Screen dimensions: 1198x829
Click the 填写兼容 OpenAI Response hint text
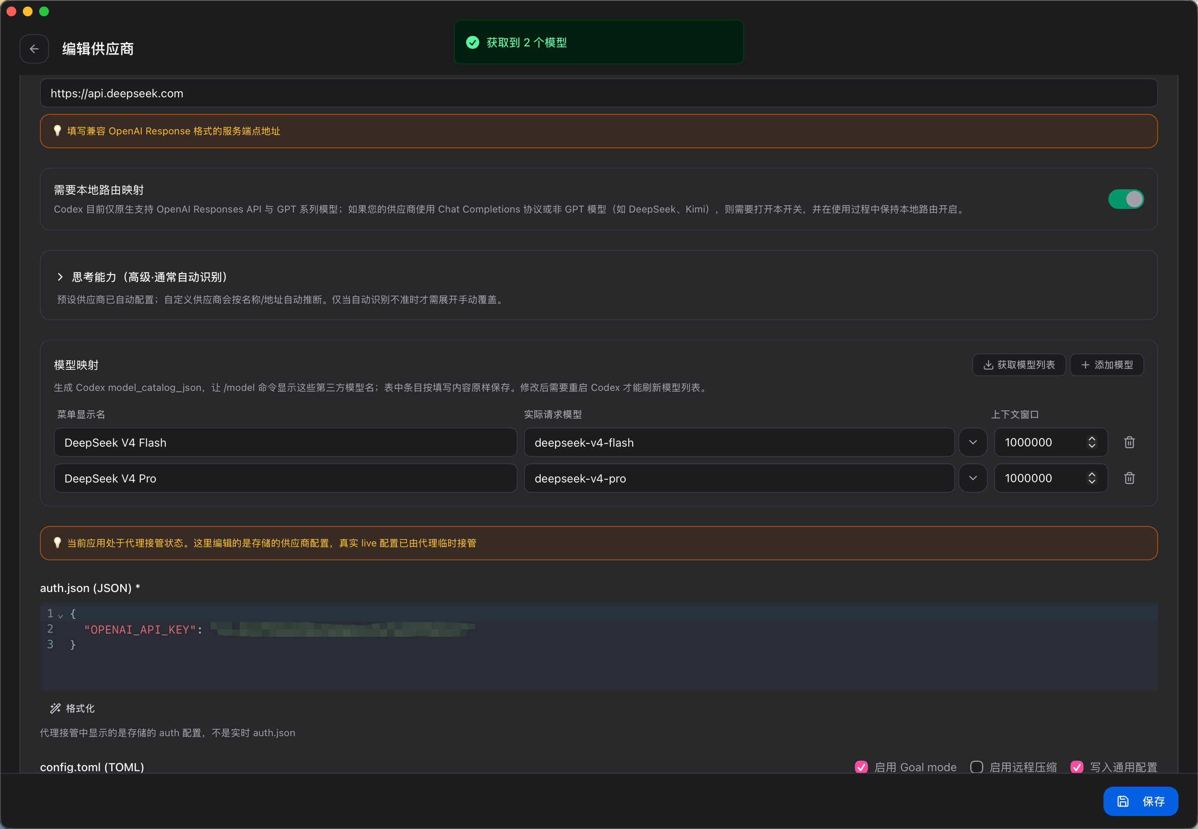click(174, 131)
